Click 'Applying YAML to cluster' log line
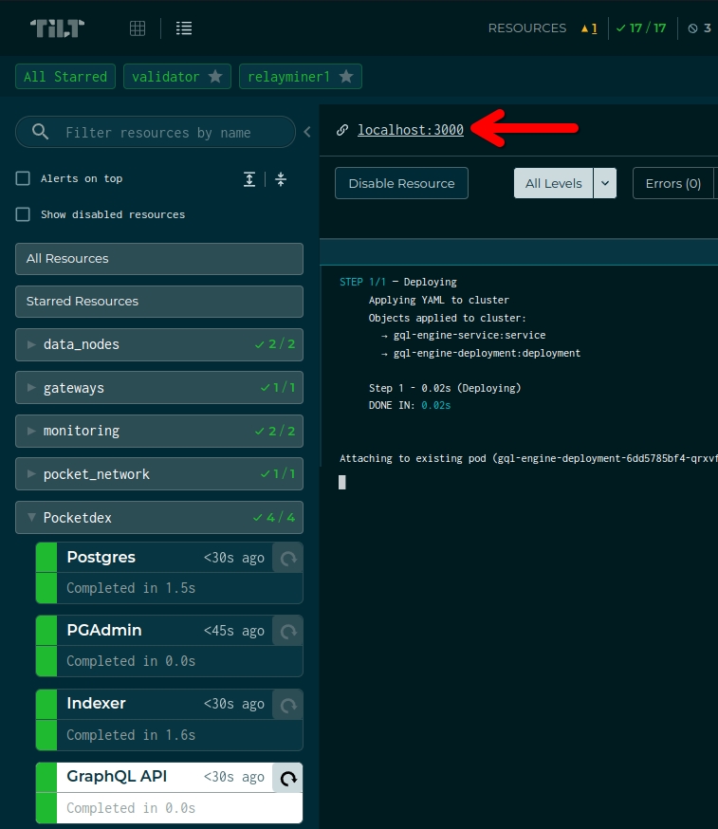 (x=439, y=300)
